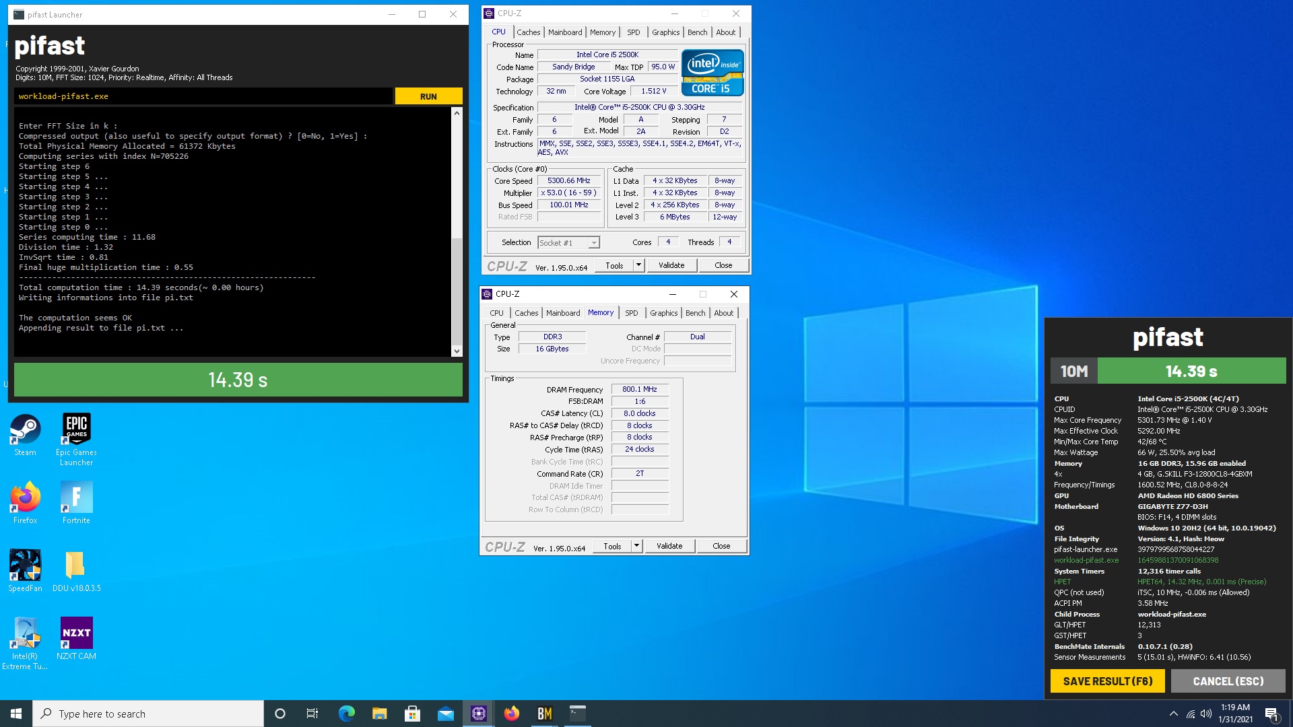1293x727 pixels.
Task: Open the network status tray icon
Action: tap(1190, 714)
